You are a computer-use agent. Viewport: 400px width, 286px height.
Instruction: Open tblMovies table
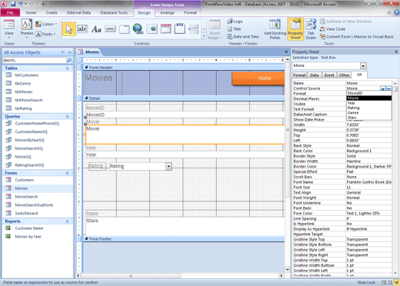24,91
